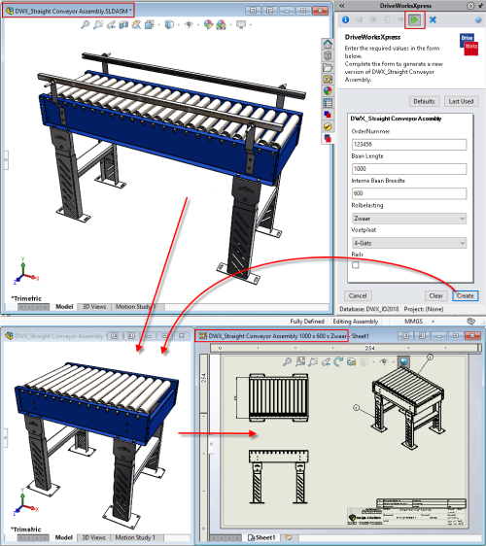Open the DriveWorksXpress help icon

click(x=478, y=20)
